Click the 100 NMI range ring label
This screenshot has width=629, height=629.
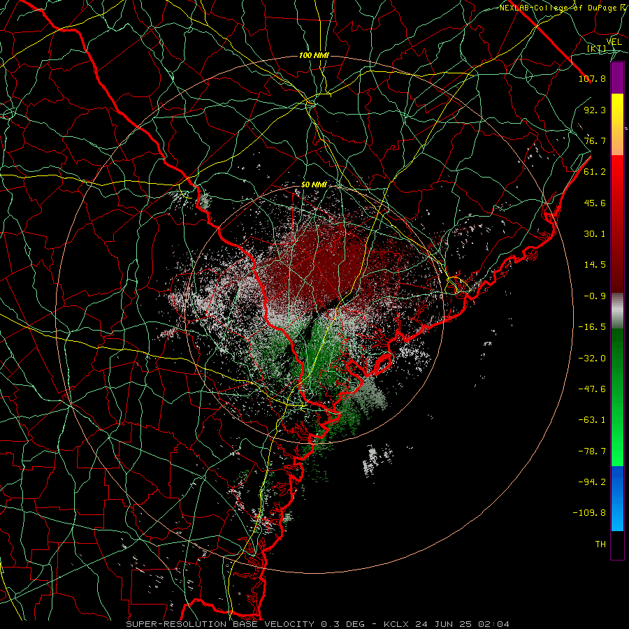(314, 55)
